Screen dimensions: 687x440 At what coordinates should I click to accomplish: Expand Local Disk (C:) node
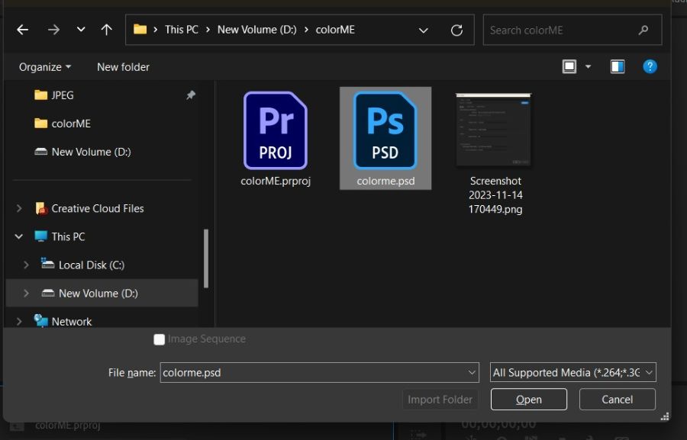26,265
